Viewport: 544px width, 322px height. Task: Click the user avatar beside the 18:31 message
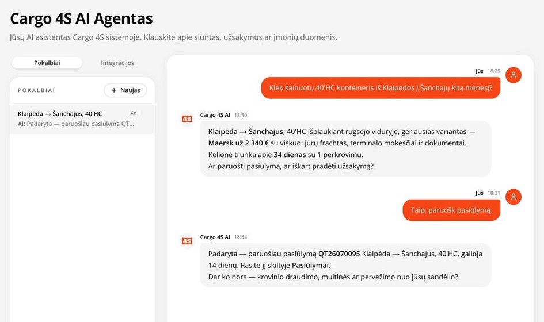pyautogui.click(x=513, y=197)
